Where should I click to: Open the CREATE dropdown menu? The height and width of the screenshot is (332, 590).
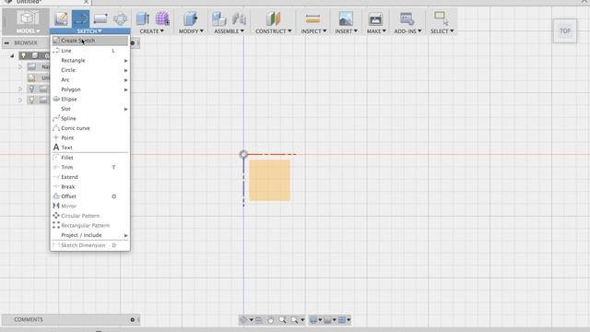coord(151,31)
